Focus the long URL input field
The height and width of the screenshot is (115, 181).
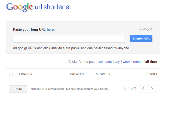pyautogui.click(x=69, y=39)
